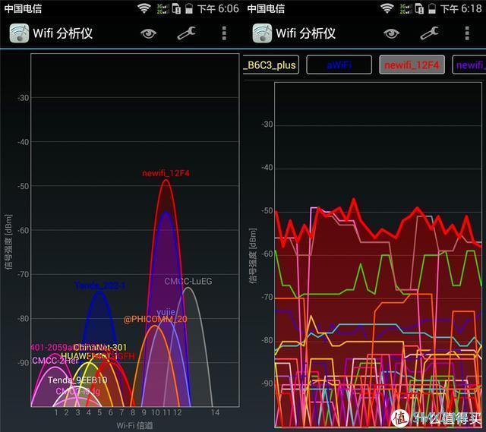Tap the battery icon on left status bar

coord(189,8)
